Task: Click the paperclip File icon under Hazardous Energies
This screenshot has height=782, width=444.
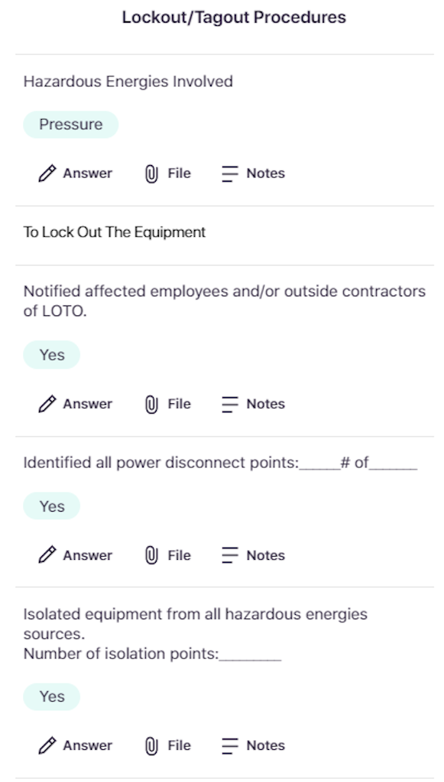Action: click(151, 173)
